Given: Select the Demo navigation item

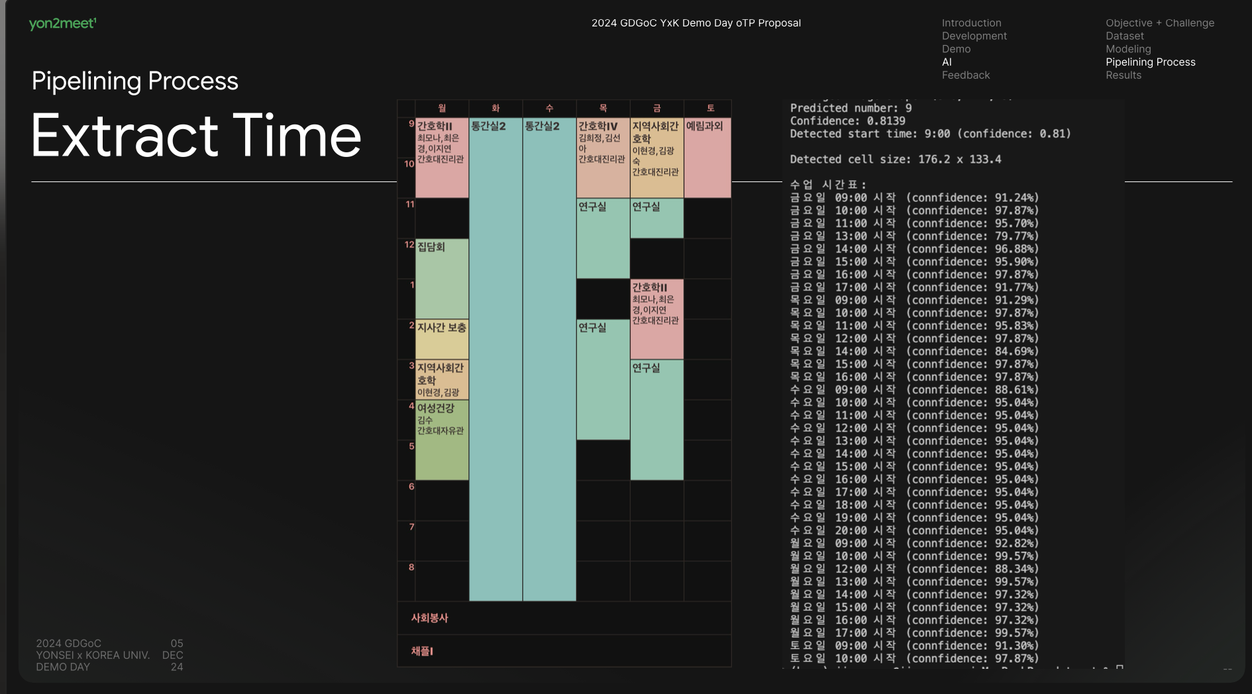Looking at the screenshot, I should (956, 49).
